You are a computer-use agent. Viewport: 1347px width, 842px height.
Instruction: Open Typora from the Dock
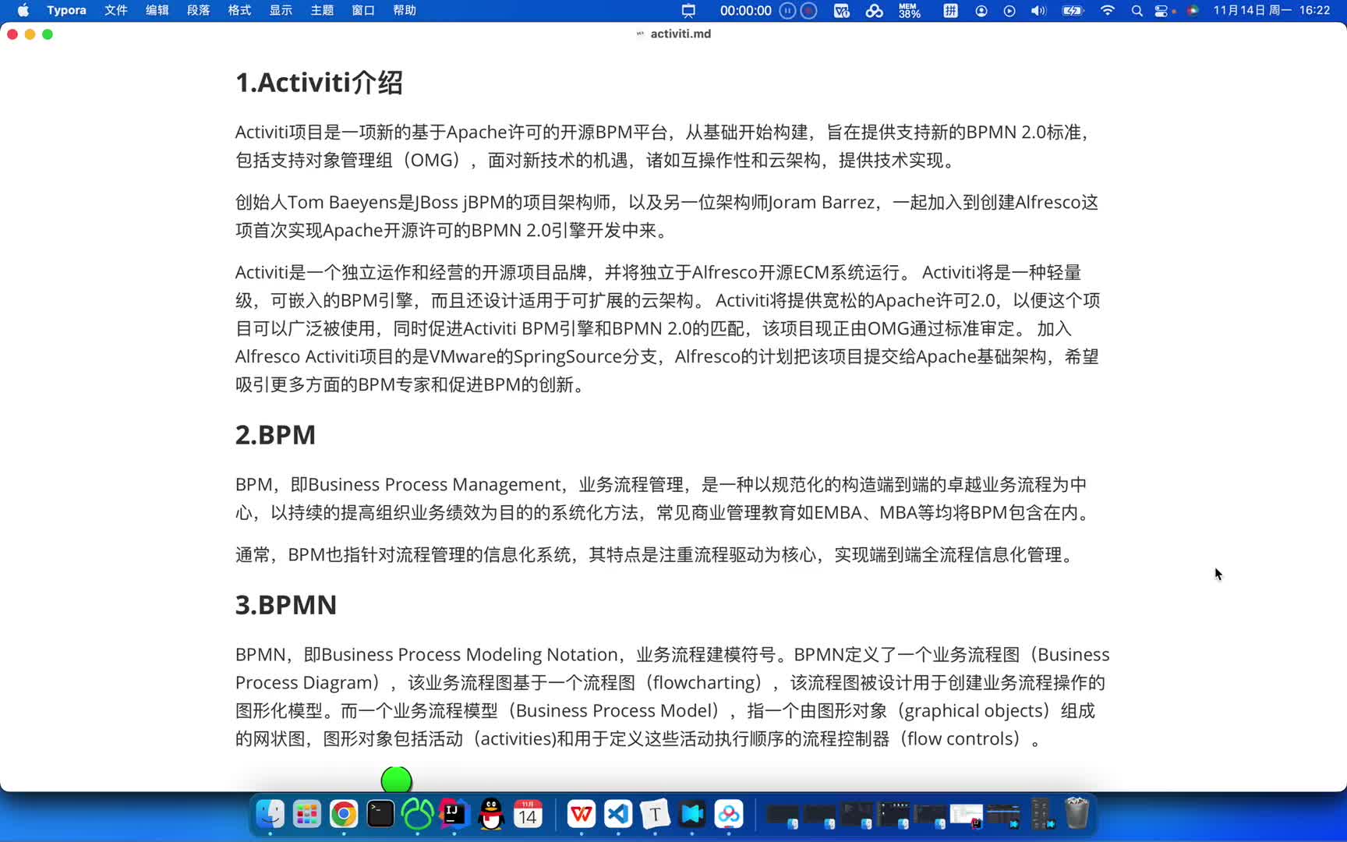click(655, 814)
